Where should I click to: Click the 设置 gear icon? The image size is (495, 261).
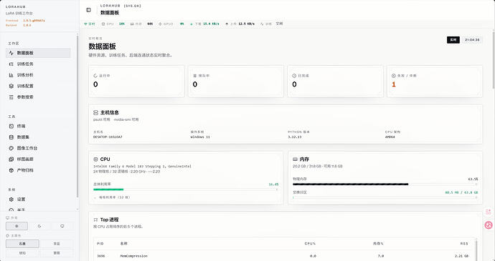pos(11,200)
